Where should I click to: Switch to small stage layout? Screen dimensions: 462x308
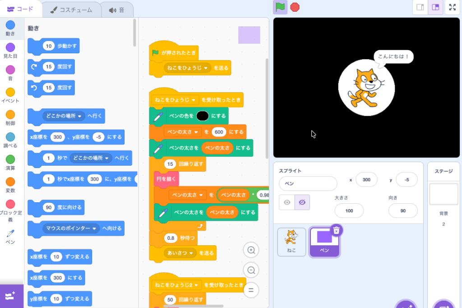tap(420, 7)
